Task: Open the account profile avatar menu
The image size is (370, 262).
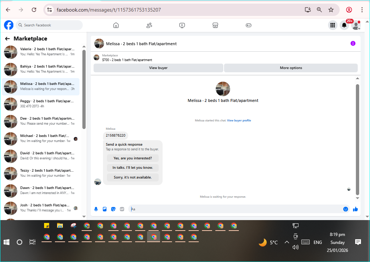Action: 356,25
